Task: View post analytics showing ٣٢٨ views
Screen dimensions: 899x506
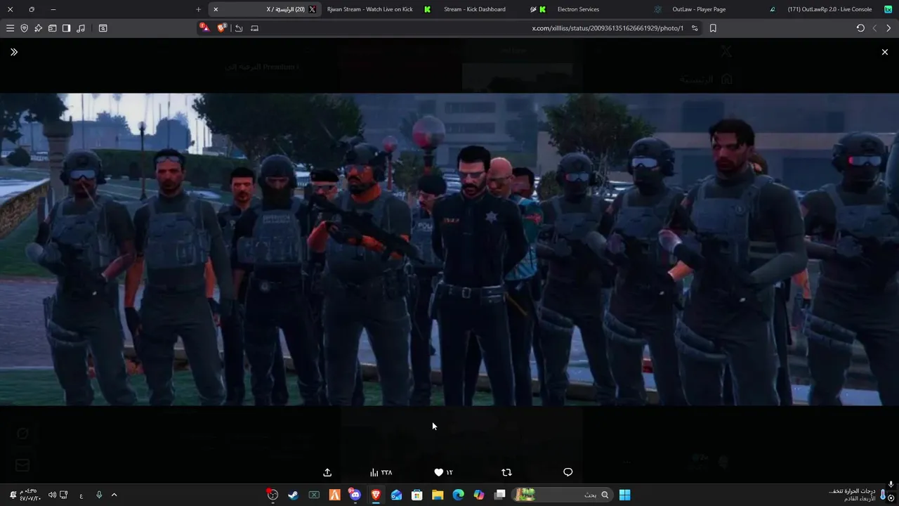Action: pos(381,472)
